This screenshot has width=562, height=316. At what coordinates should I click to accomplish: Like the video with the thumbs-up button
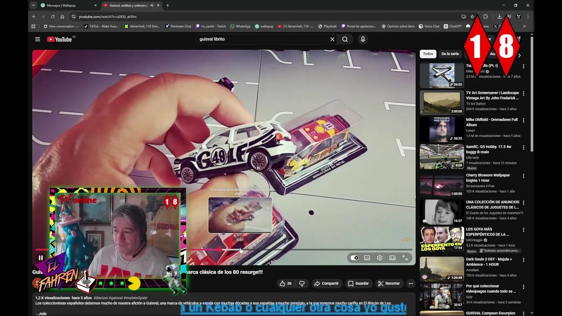[x=286, y=284]
